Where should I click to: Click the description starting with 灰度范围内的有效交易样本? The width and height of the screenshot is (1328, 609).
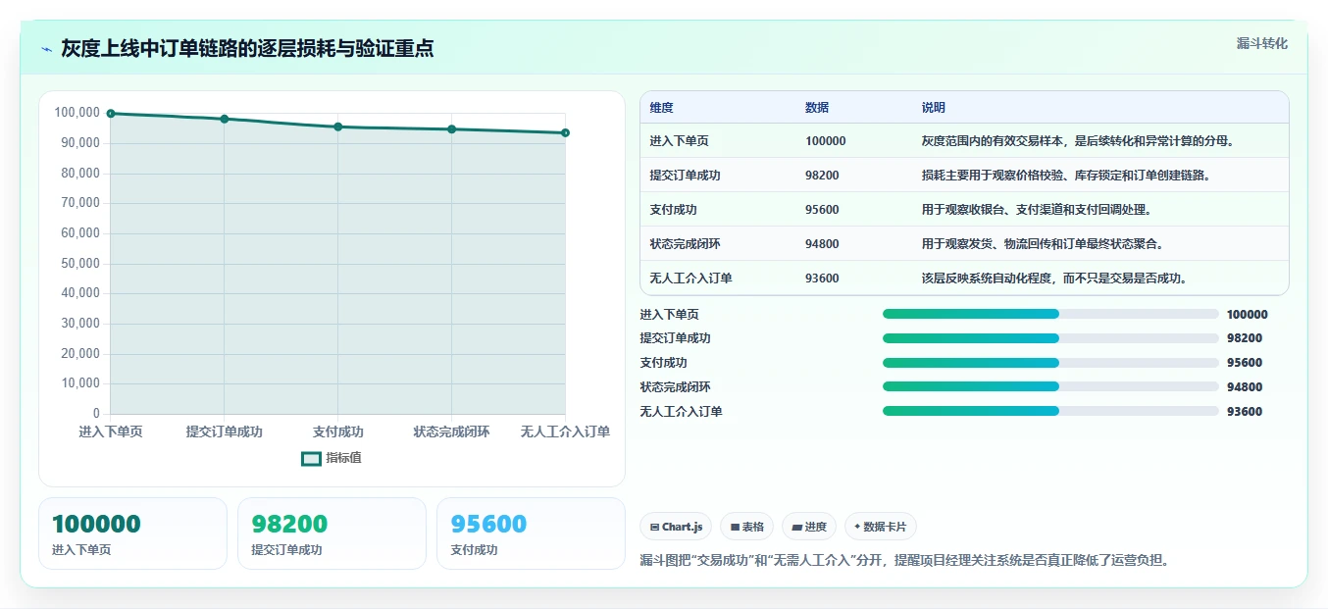point(1077,141)
